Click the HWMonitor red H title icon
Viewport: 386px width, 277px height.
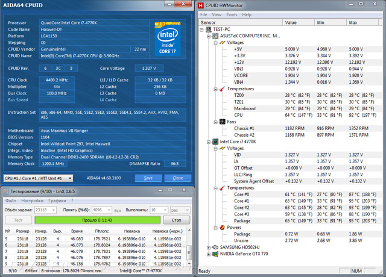coord(201,5)
